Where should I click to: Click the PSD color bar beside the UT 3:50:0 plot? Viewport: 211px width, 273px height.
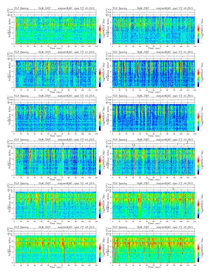(199, 165)
